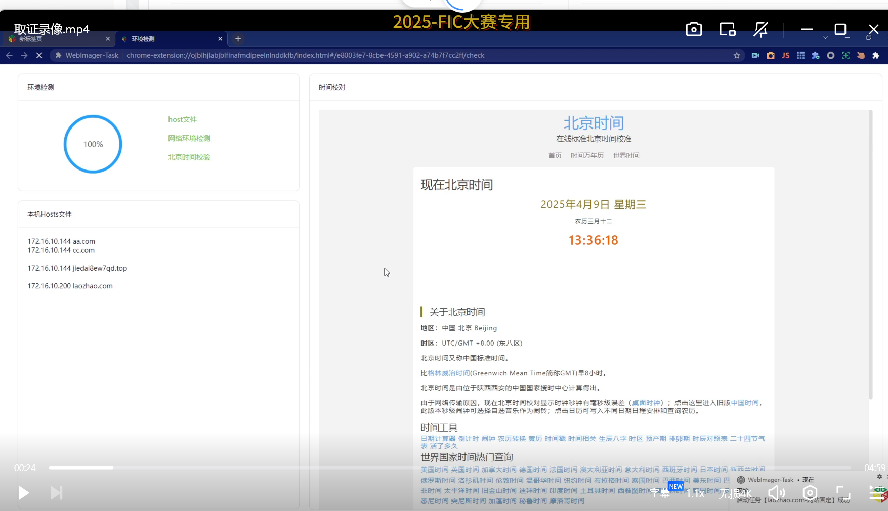Click the WebImager-Task site chip
The image size is (888, 511).
tap(87, 55)
